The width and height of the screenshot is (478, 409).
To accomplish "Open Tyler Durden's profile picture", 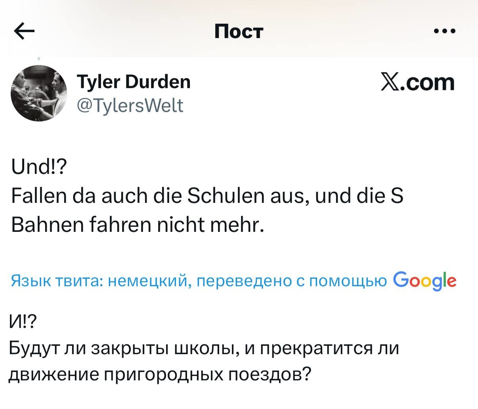I will click(x=39, y=93).
